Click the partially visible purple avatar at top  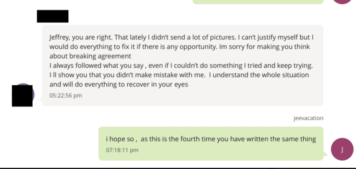point(343,1)
